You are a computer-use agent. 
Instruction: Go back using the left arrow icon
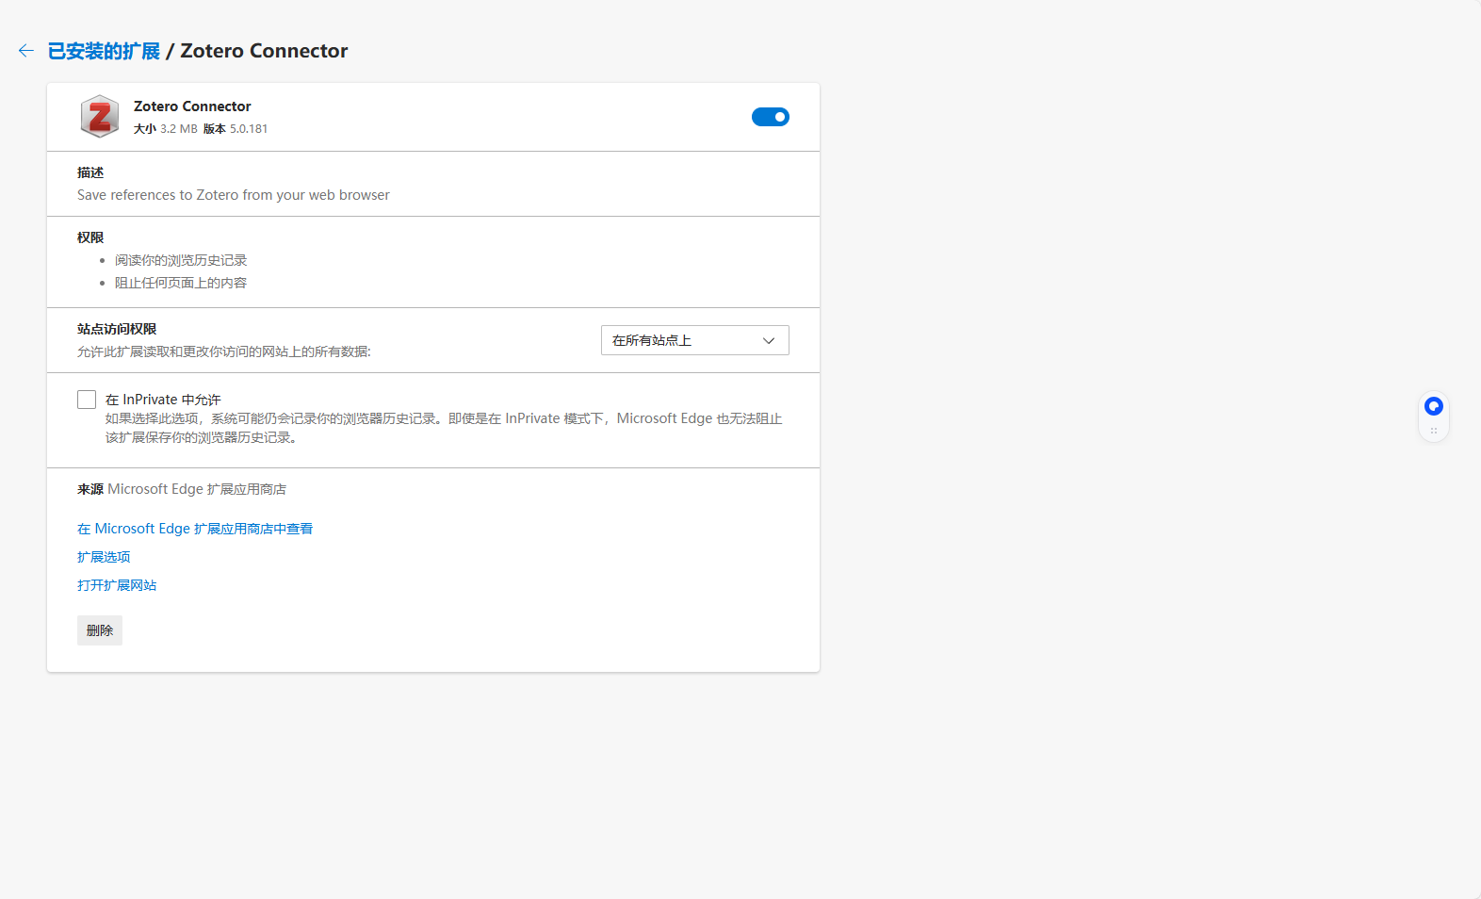tap(26, 51)
